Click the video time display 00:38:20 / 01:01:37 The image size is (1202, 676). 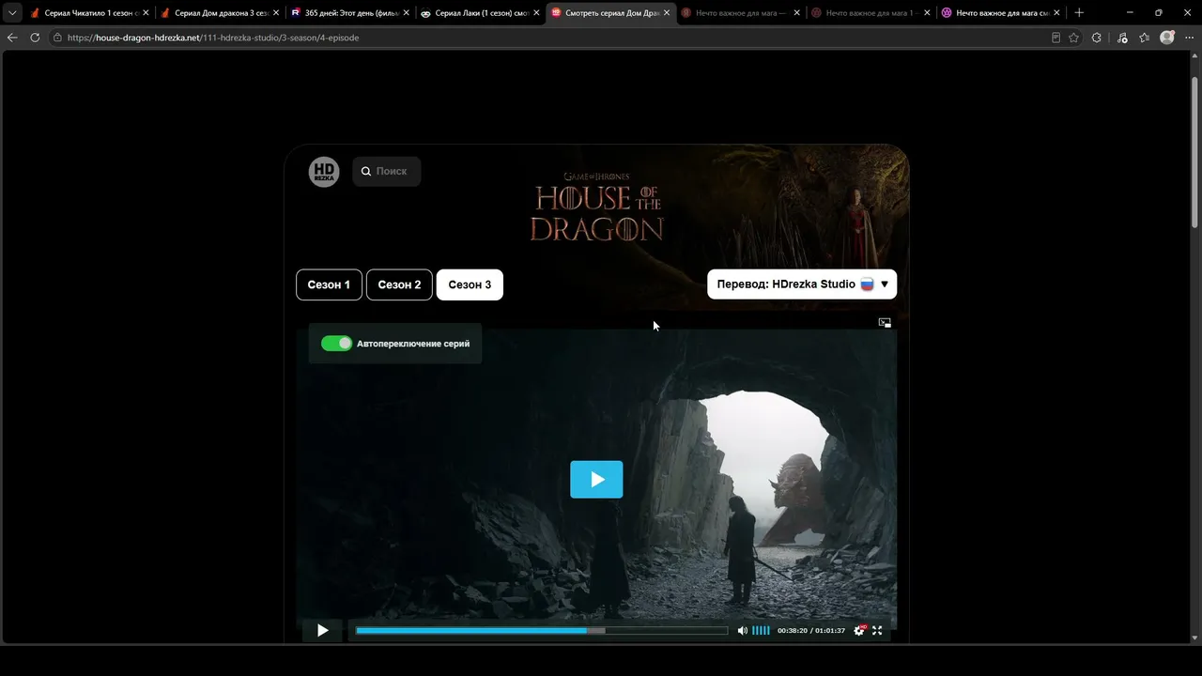tap(811, 631)
